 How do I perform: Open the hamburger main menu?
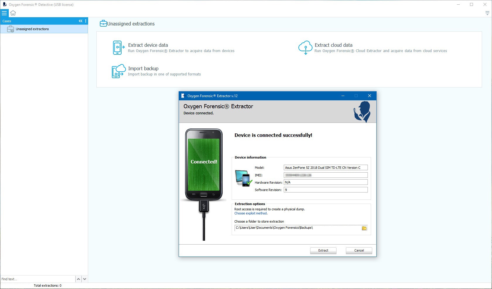coord(4,13)
